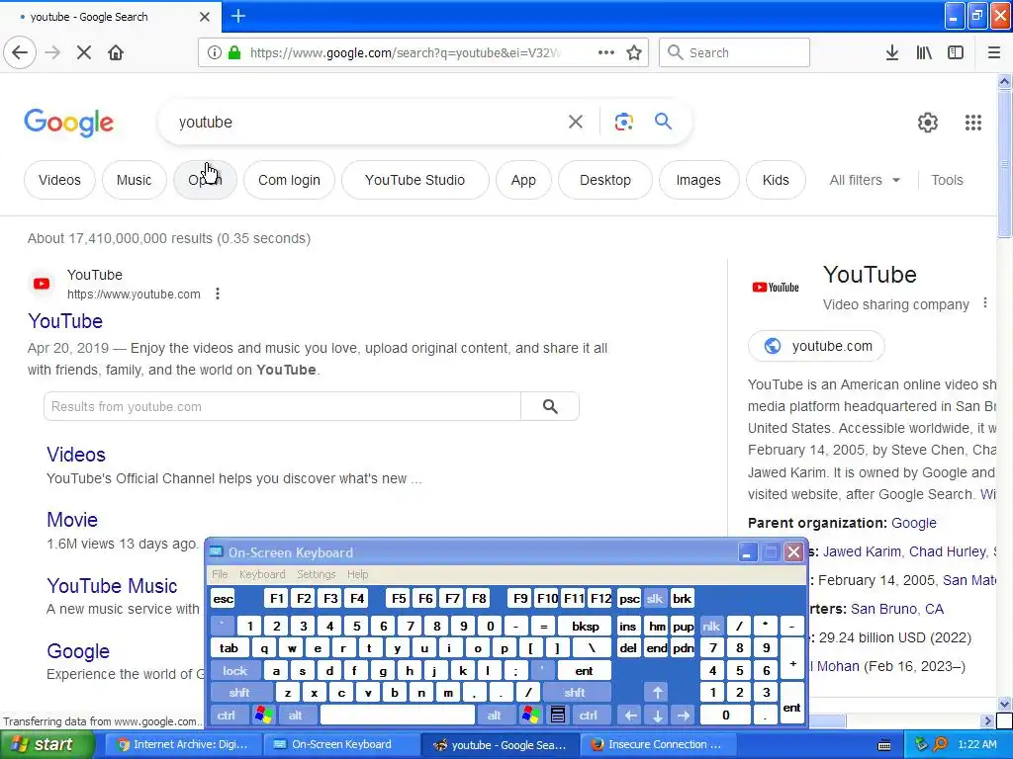Click the context menu key on keyboard
The image size is (1013, 759).
558,715
